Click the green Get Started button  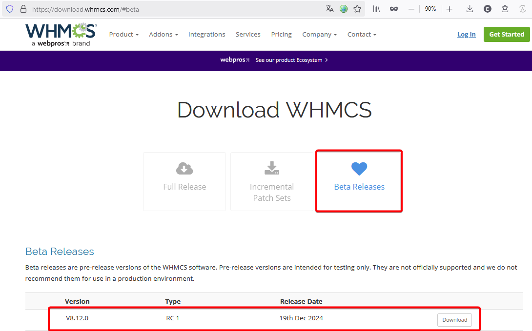coord(507,34)
